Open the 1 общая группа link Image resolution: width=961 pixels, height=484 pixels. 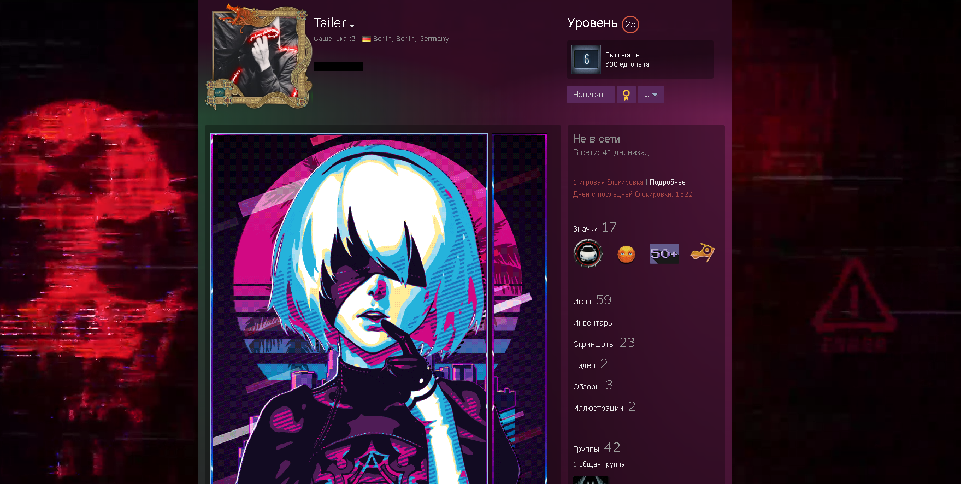point(599,464)
